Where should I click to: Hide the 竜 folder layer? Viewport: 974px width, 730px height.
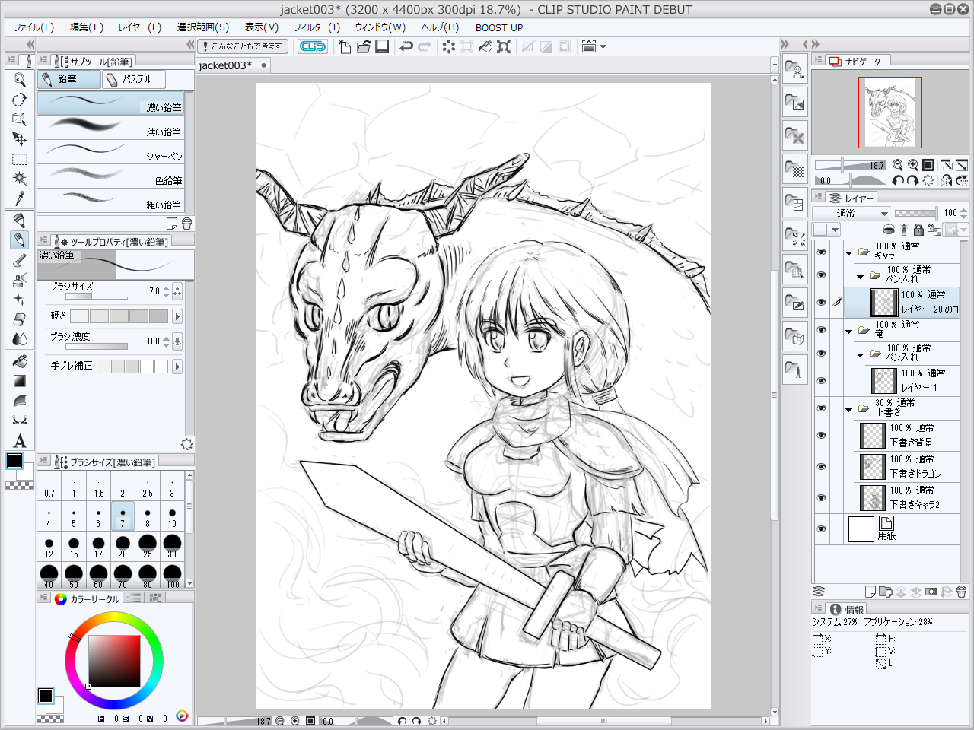[x=821, y=329]
